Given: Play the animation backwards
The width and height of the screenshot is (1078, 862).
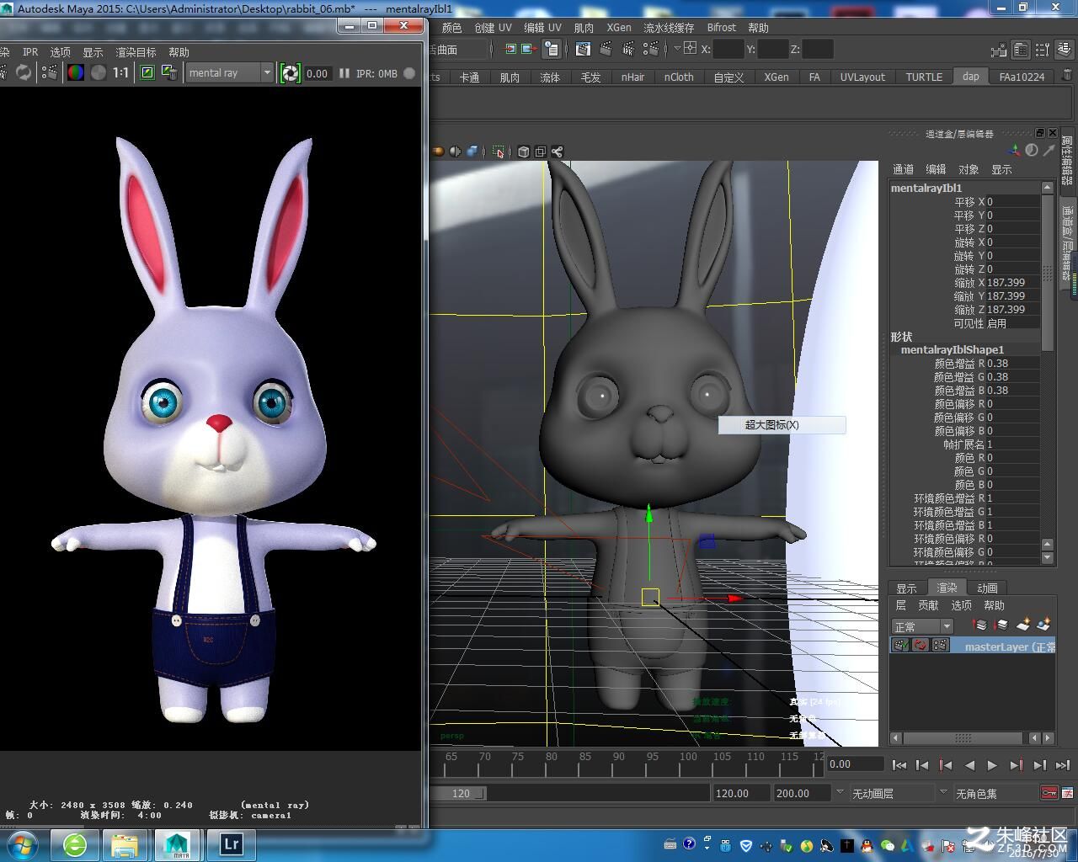Looking at the screenshot, I should (x=969, y=764).
